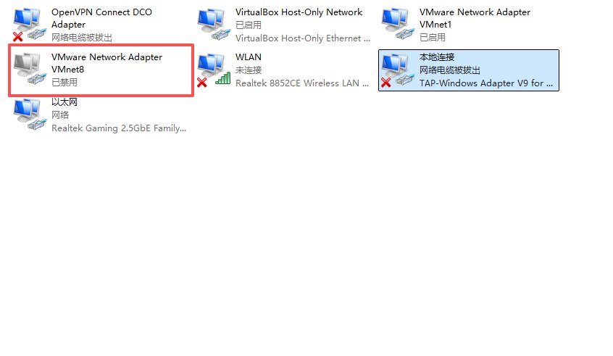
Task: Click the 已启用 status under VMnet1
Action: click(433, 37)
